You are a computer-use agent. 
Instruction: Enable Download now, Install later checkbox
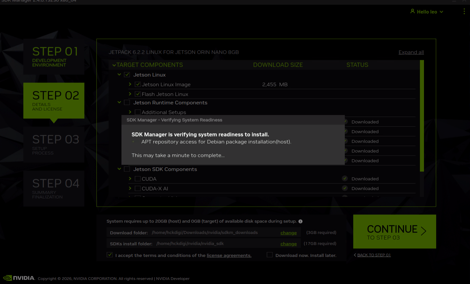[x=270, y=255]
